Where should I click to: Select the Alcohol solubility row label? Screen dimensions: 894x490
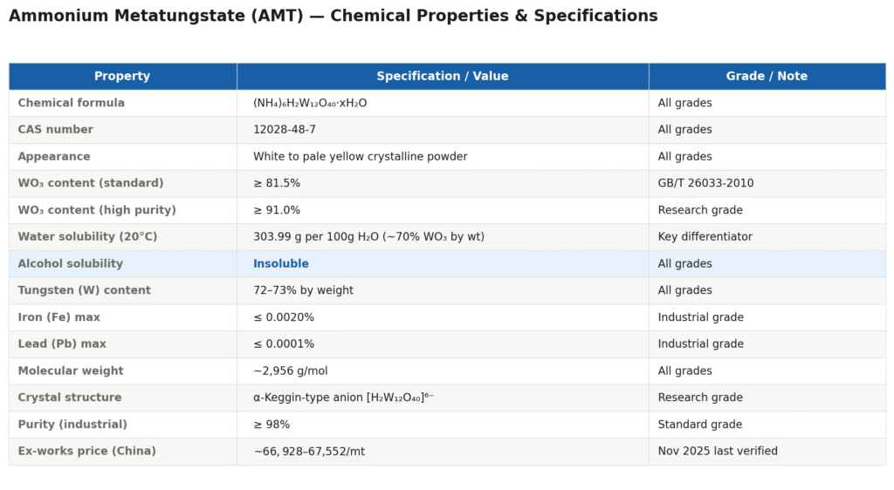click(x=71, y=264)
